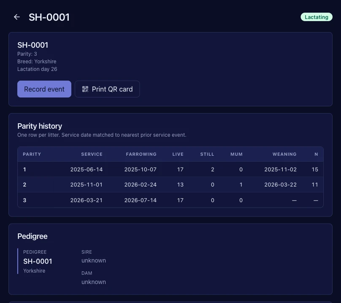
Task: Click farrowing date 2025-10-07
Action: coord(140,170)
